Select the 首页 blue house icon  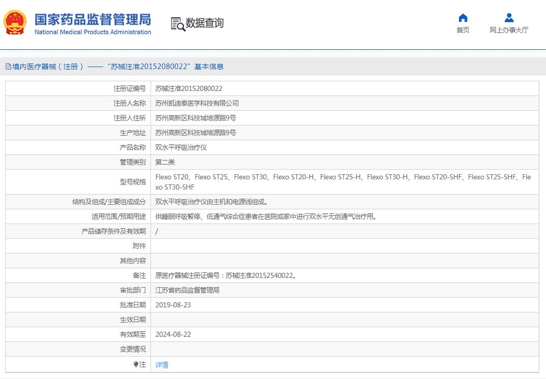pyautogui.click(x=462, y=17)
